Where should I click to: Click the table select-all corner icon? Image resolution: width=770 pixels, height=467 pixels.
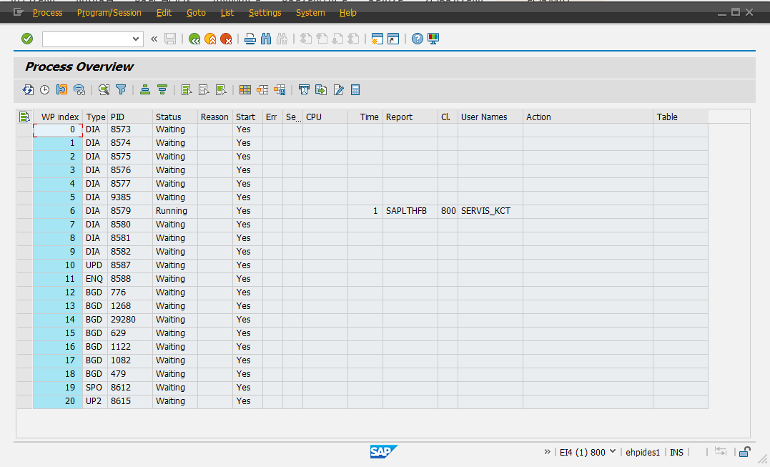point(24,117)
